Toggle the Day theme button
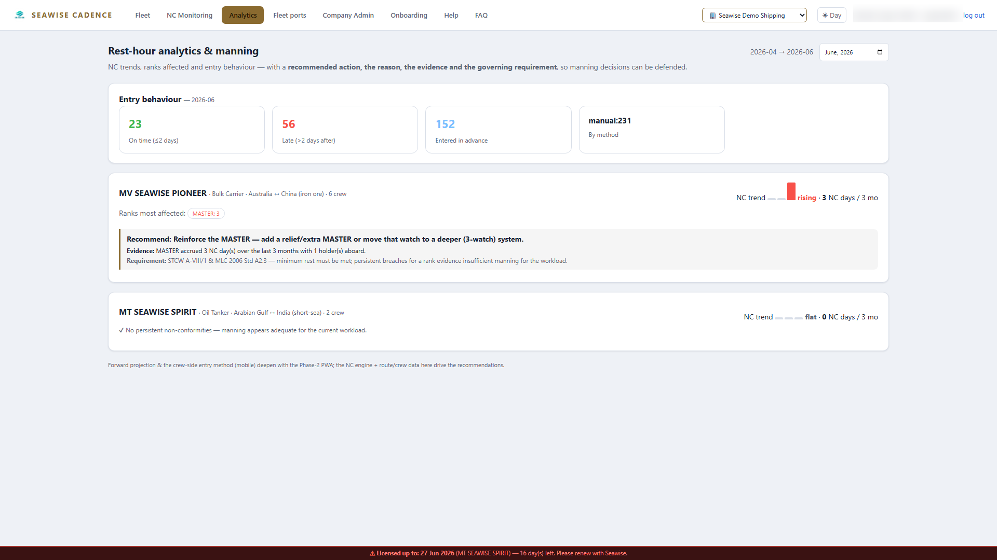 click(x=831, y=15)
